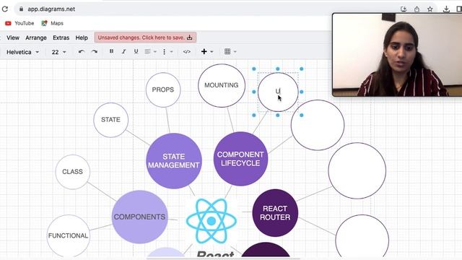Select the CLASS circle
Screen dimensions: 462x260
(72, 172)
